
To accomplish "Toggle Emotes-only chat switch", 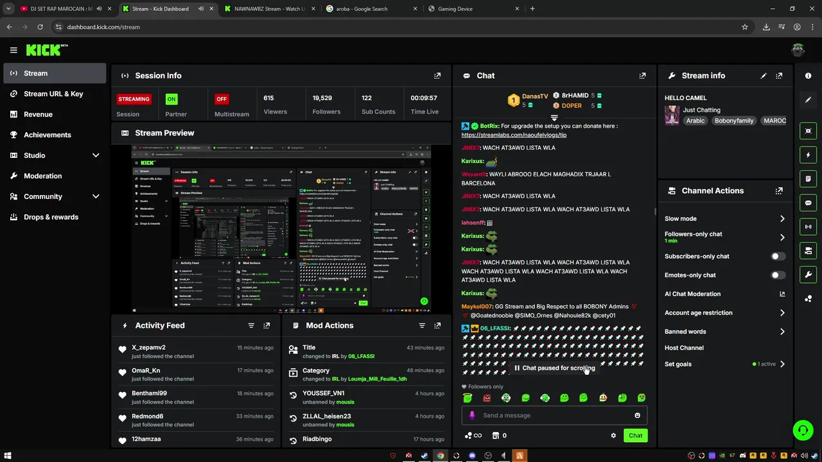I will [x=778, y=275].
